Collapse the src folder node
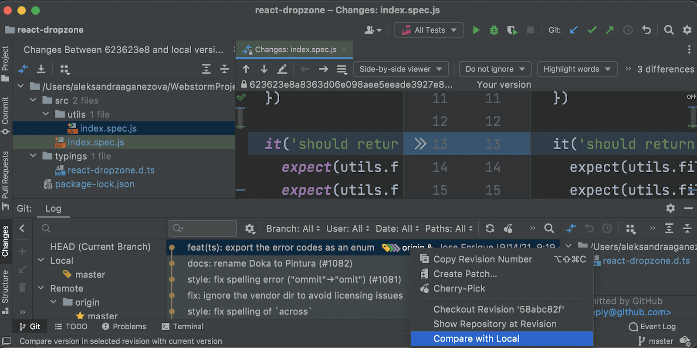 pyautogui.click(x=33, y=100)
